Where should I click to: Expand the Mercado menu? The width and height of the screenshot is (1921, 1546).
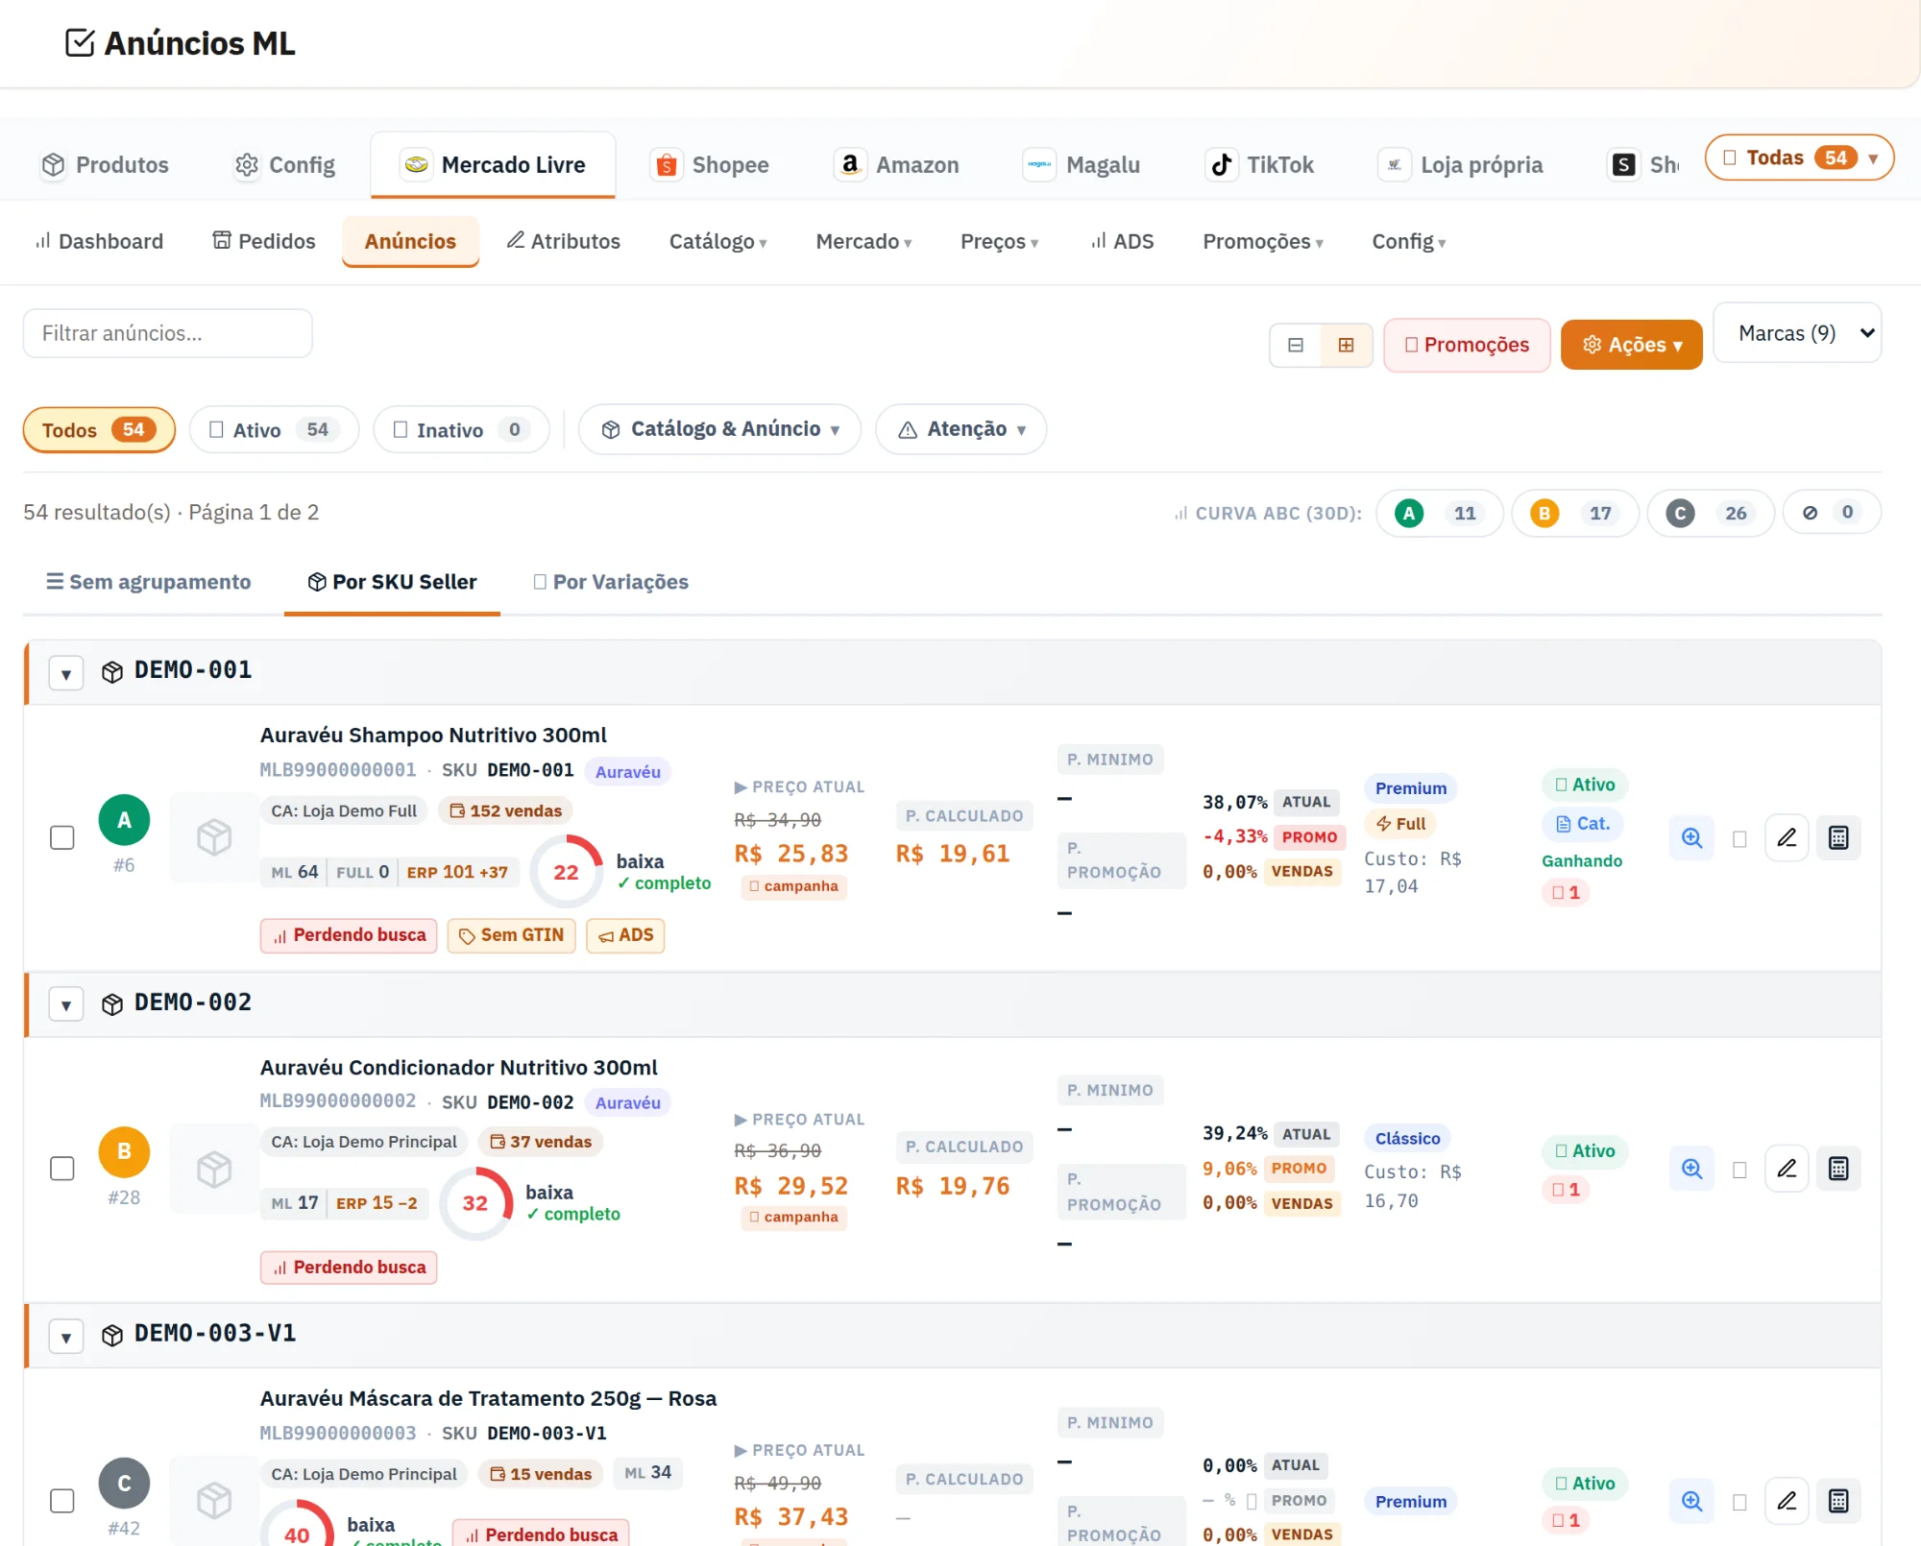pos(863,241)
